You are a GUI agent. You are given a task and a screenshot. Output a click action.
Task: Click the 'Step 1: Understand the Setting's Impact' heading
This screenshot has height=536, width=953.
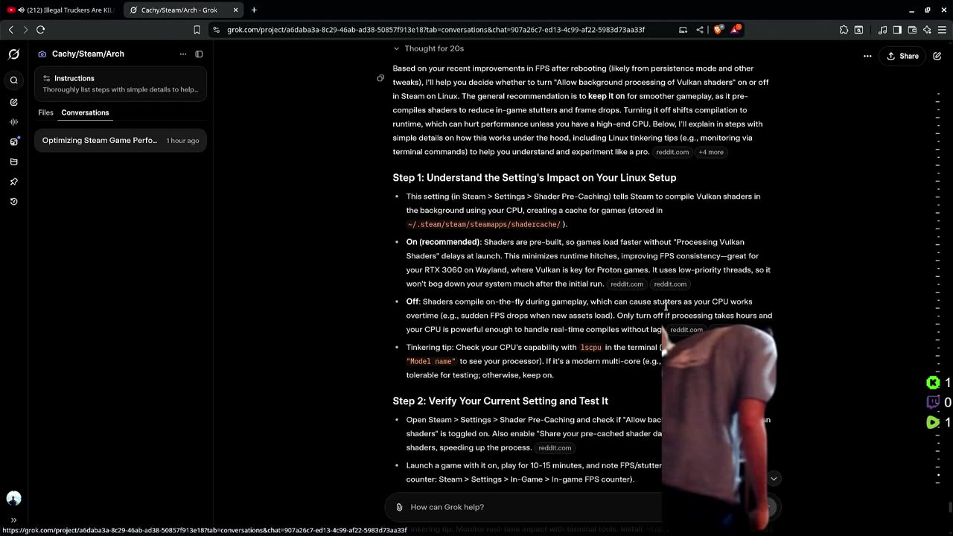pos(535,178)
